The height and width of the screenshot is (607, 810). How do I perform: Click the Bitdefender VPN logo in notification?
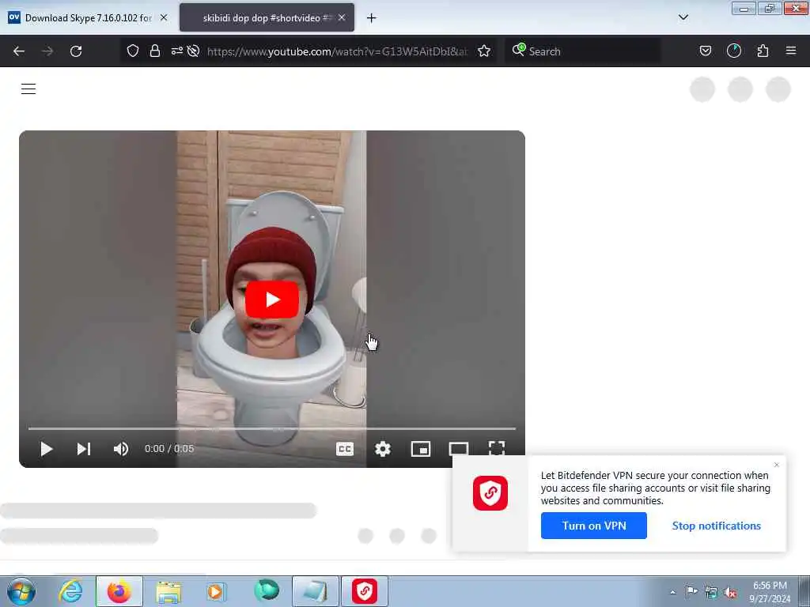click(x=490, y=493)
